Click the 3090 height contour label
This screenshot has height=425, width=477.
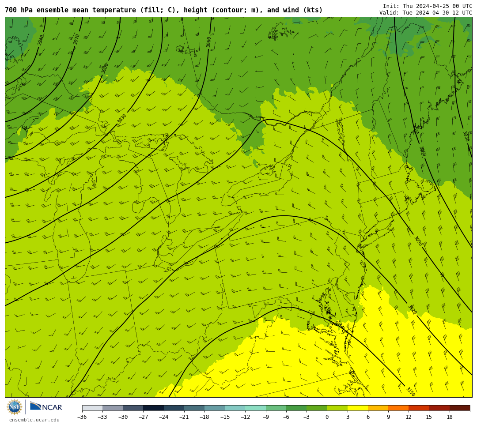point(418,241)
